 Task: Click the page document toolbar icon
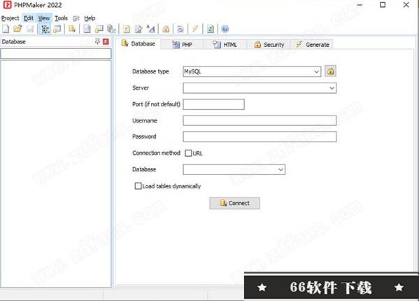(x=87, y=29)
